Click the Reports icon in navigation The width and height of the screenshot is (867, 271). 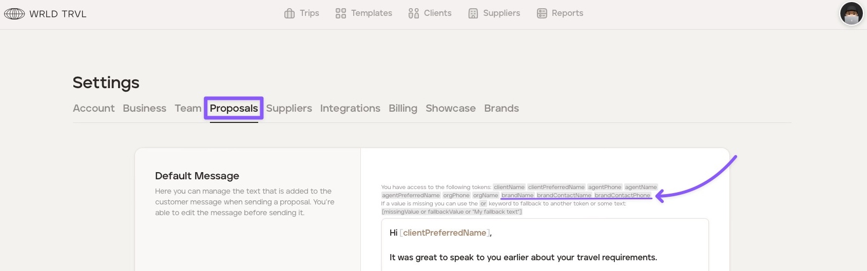click(x=542, y=13)
